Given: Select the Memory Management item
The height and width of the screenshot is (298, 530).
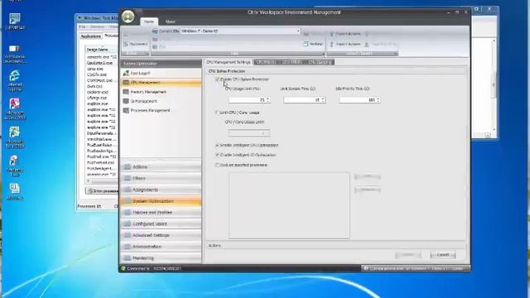Looking at the screenshot, I should (x=161, y=92).
